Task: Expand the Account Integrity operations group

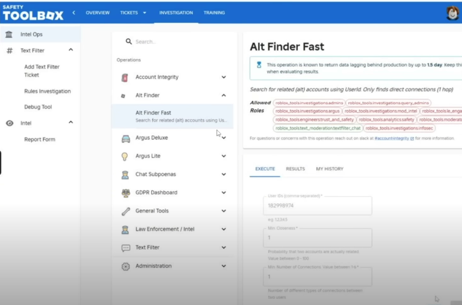Action: [224, 77]
